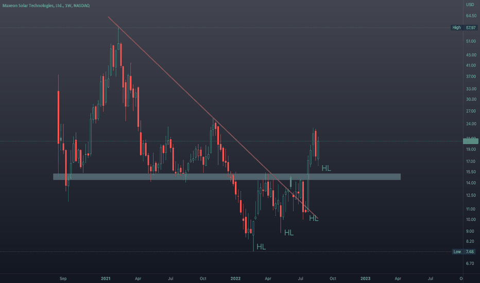Image resolution: width=480 pixels, height=283 pixels.
Task: Click the Maxeon Solar Technologies chart title
Action: coord(46,6)
